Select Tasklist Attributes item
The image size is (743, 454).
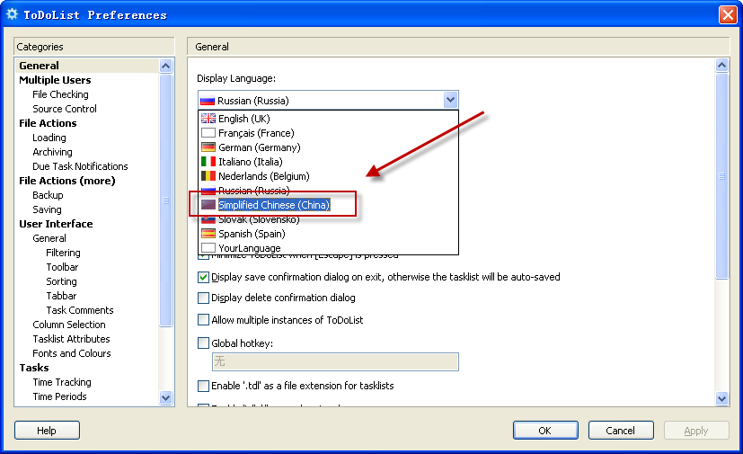[x=71, y=339]
